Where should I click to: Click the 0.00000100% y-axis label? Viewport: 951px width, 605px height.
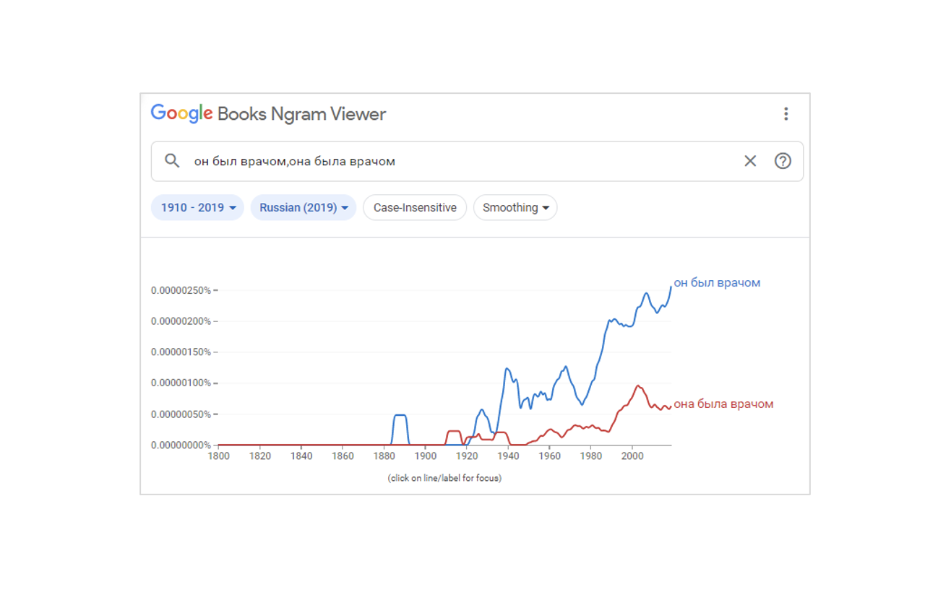click(x=181, y=383)
